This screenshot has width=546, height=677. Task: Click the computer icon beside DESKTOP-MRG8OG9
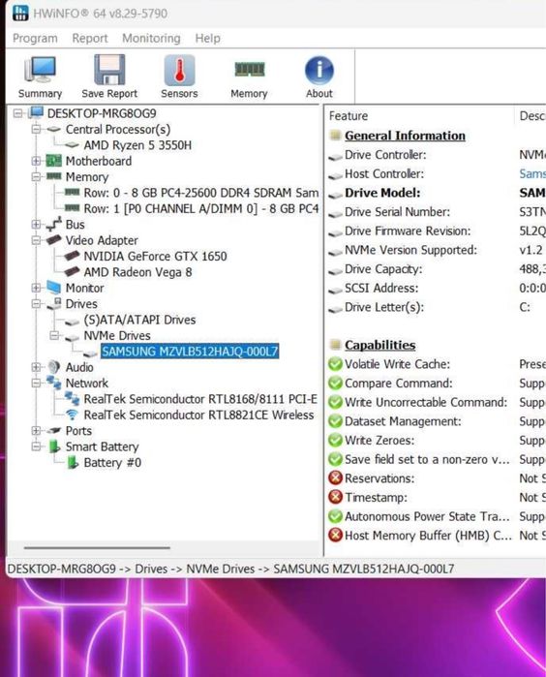click(36, 113)
